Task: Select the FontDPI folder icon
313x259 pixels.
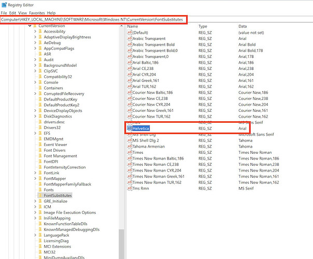Action: [40, 162]
